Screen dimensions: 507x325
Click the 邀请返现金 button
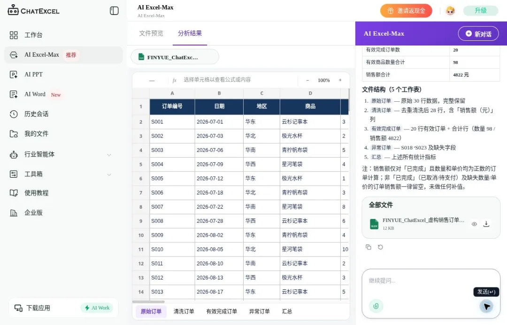tap(406, 11)
